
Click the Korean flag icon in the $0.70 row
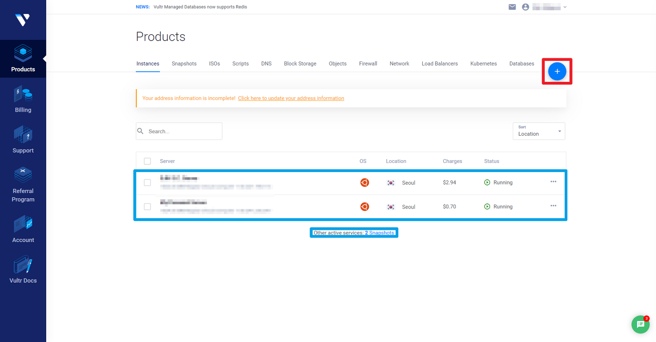[x=391, y=207]
